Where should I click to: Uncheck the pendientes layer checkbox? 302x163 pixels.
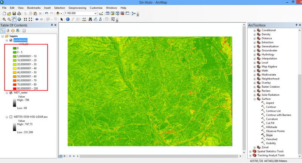[11, 40]
